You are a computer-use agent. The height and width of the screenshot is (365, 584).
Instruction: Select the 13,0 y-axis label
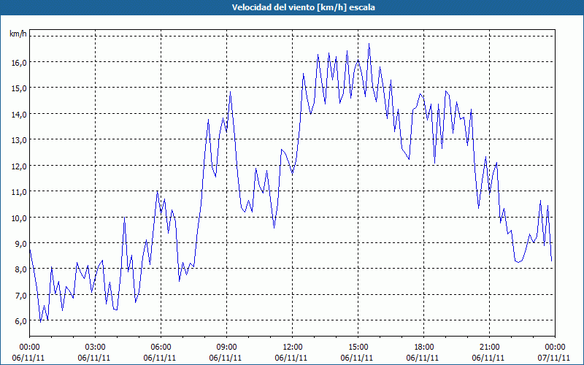[x=19, y=140]
